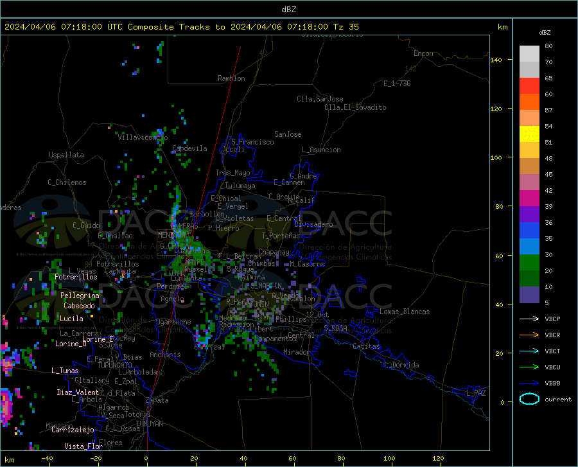
Task: Click the E_1-736 map label
Action: point(397,84)
